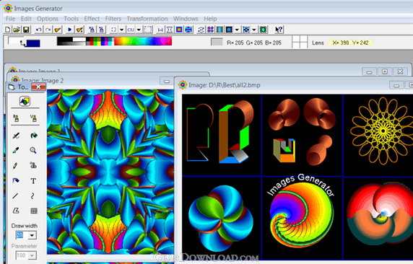Select the pencil drawing tool

click(x=16, y=166)
